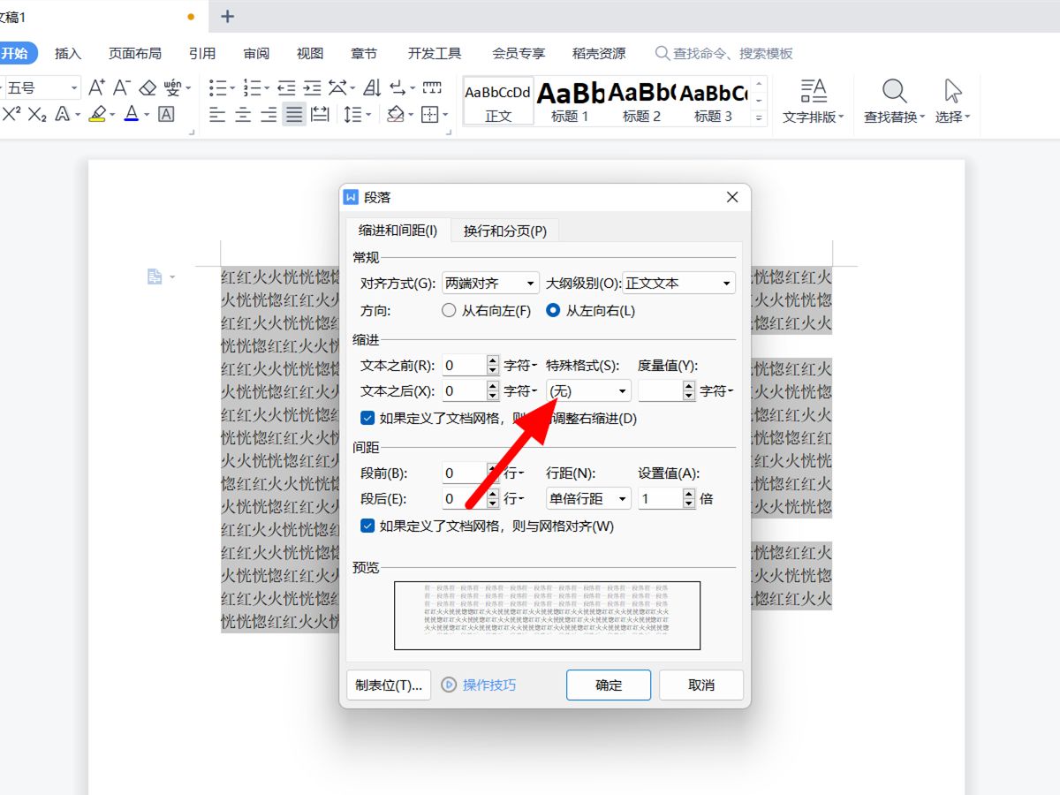Open line spacing options

353,114
